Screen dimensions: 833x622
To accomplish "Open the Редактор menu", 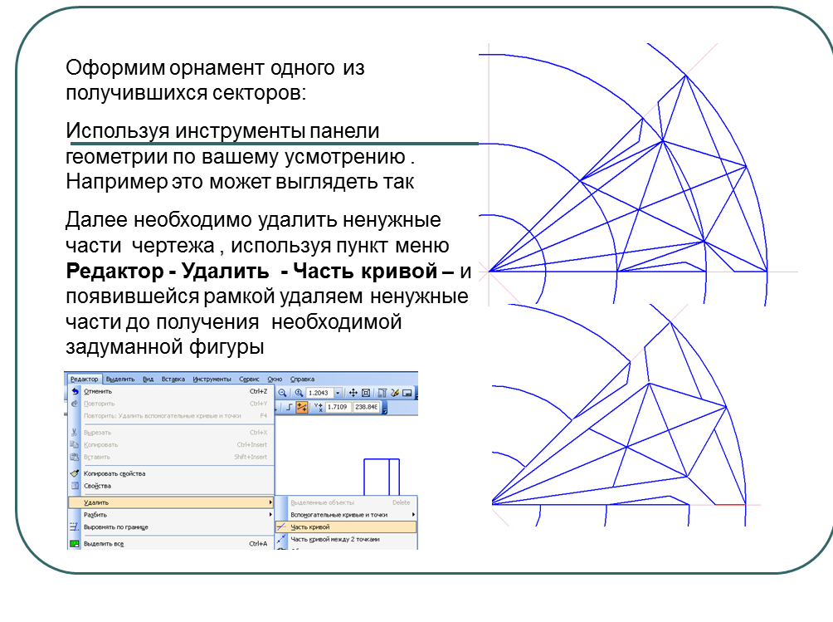I will 84,379.
